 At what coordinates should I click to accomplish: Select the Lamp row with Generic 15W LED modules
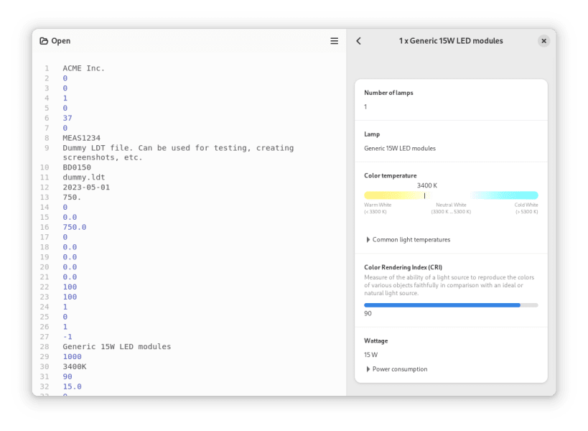(451, 142)
